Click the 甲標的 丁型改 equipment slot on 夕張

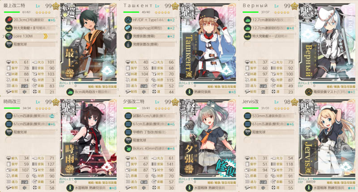[149, 132]
